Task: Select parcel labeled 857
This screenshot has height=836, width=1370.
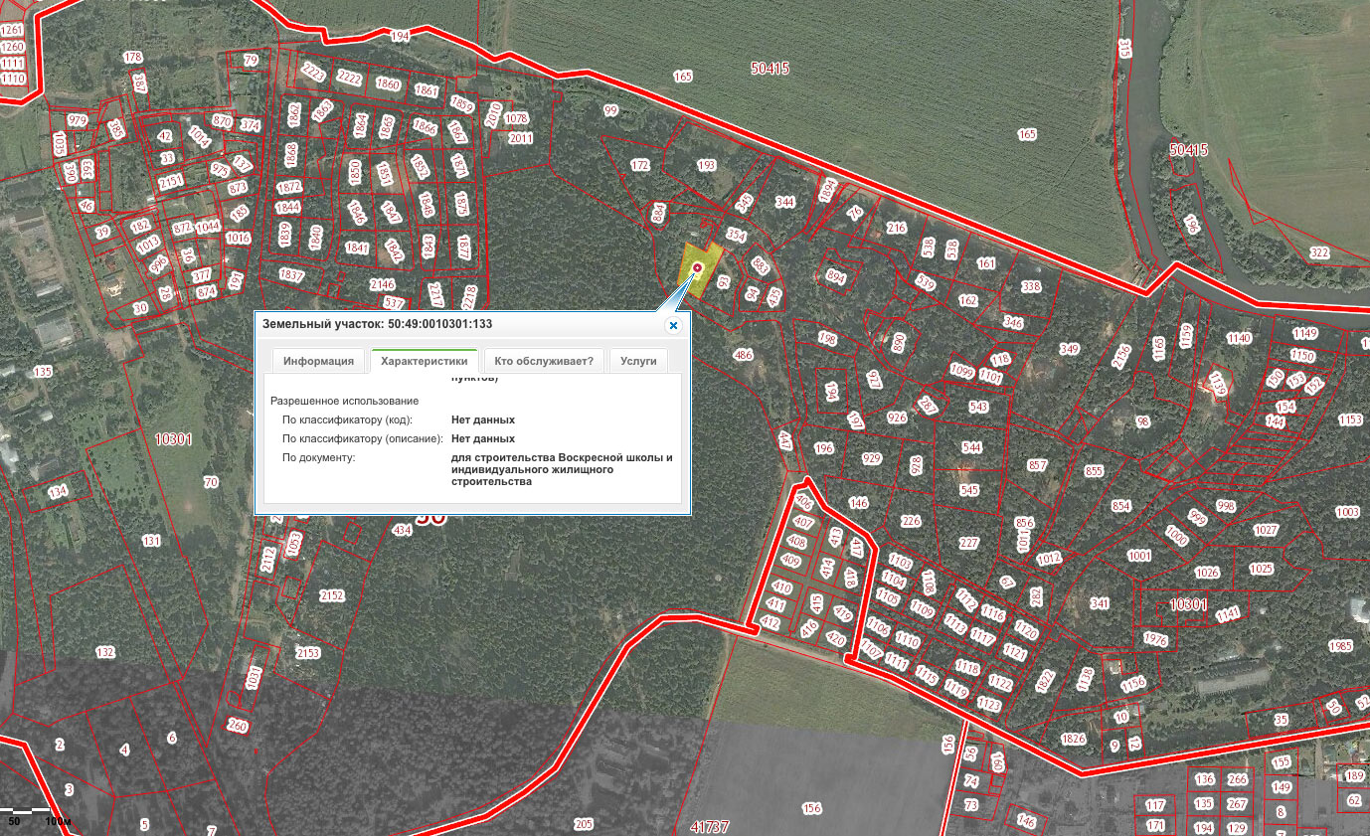Action: [1038, 465]
